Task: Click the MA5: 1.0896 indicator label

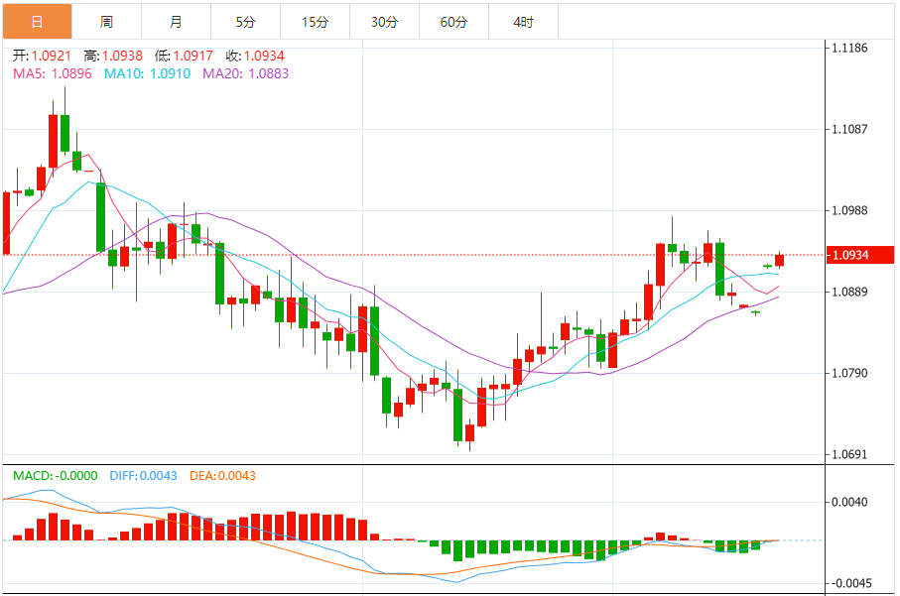Action: point(53,73)
